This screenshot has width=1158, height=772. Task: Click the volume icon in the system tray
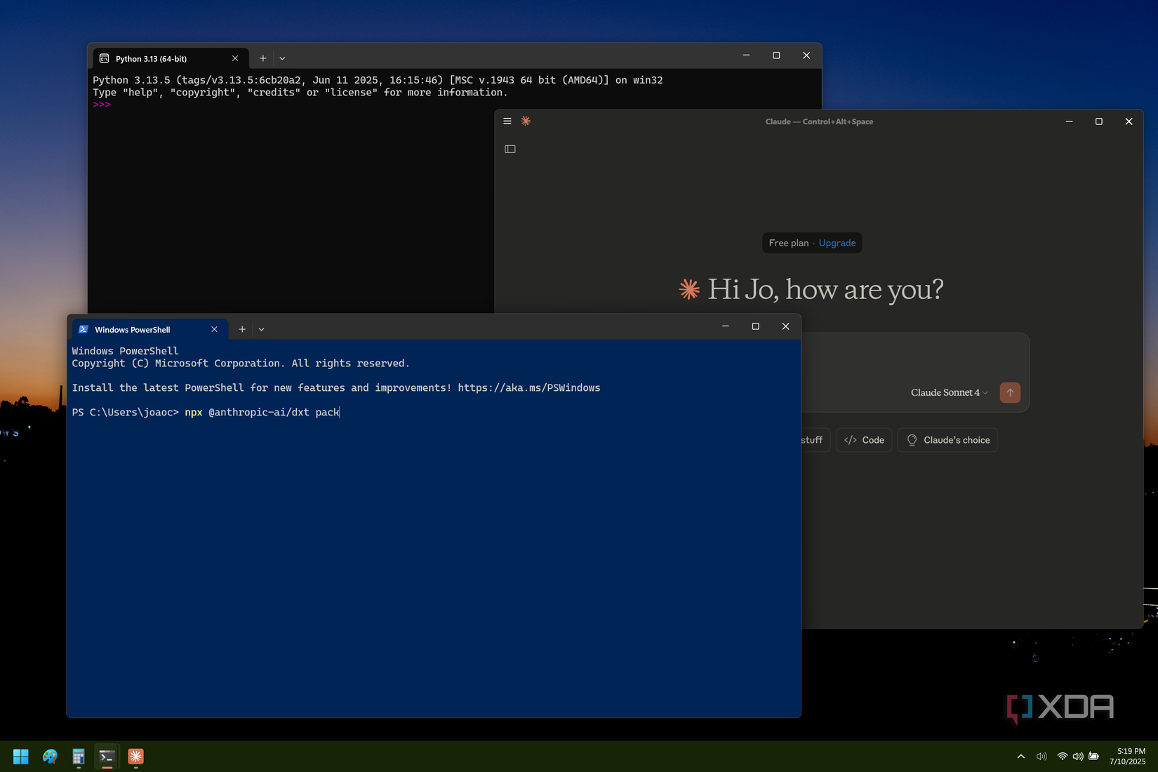[1078, 757]
